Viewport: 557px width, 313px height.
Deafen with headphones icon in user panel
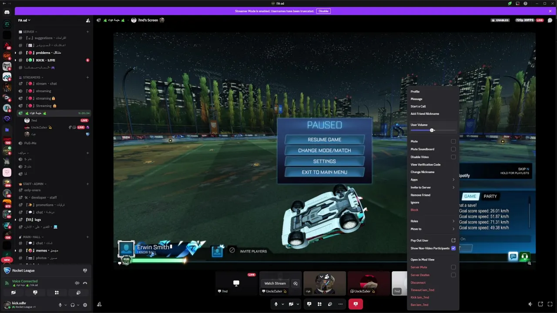coord(73,305)
